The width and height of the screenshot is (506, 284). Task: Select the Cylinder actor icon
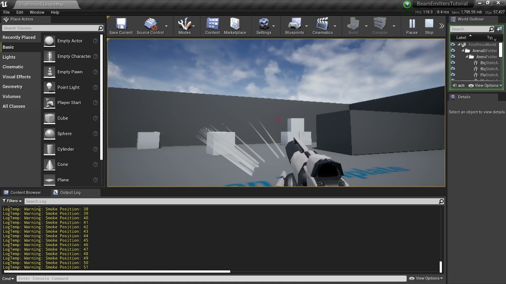49,149
